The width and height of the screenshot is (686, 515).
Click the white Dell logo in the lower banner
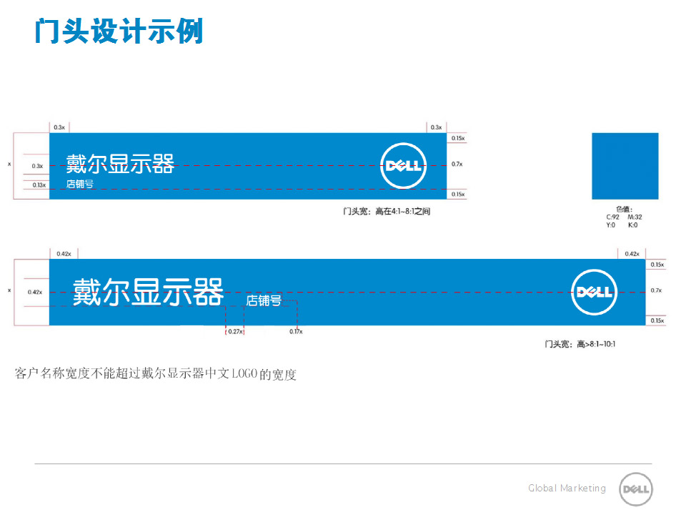[594, 292]
